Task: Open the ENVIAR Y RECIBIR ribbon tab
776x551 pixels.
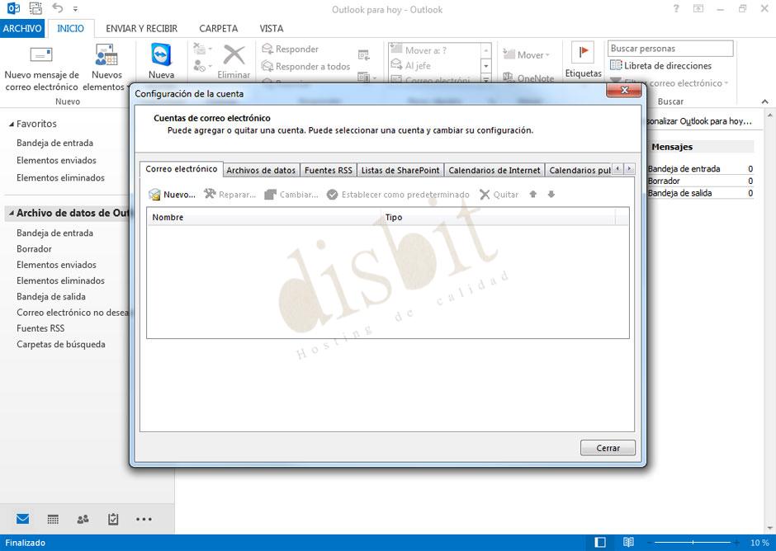Action: pos(140,28)
